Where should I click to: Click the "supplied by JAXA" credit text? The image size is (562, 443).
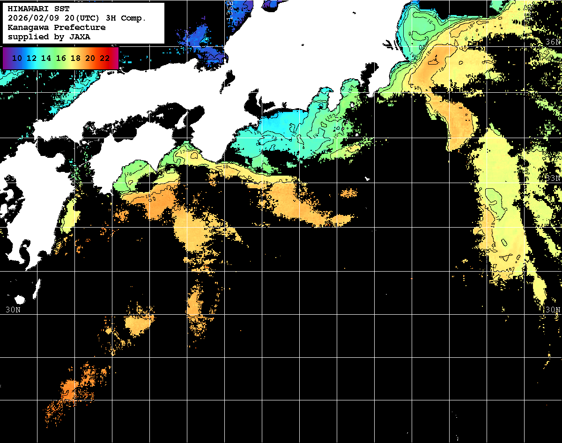(x=49, y=37)
